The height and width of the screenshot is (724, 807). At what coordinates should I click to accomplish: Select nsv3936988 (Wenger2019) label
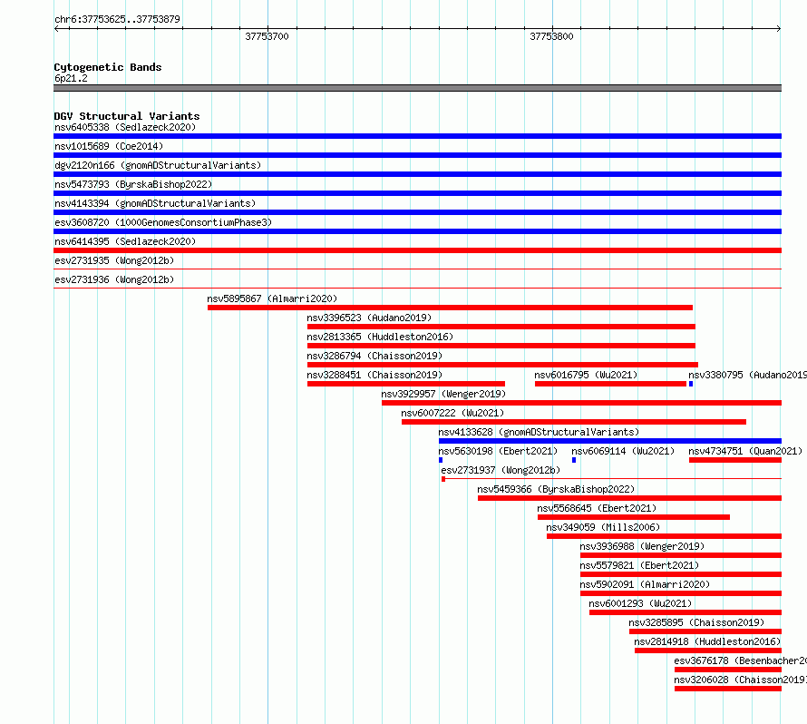pyautogui.click(x=642, y=546)
